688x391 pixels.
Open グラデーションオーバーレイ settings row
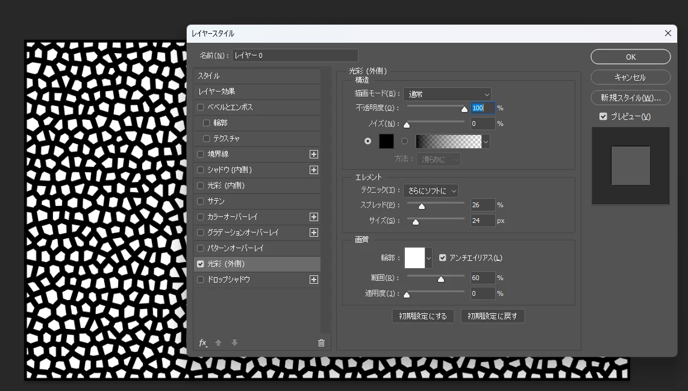coord(257,233)
